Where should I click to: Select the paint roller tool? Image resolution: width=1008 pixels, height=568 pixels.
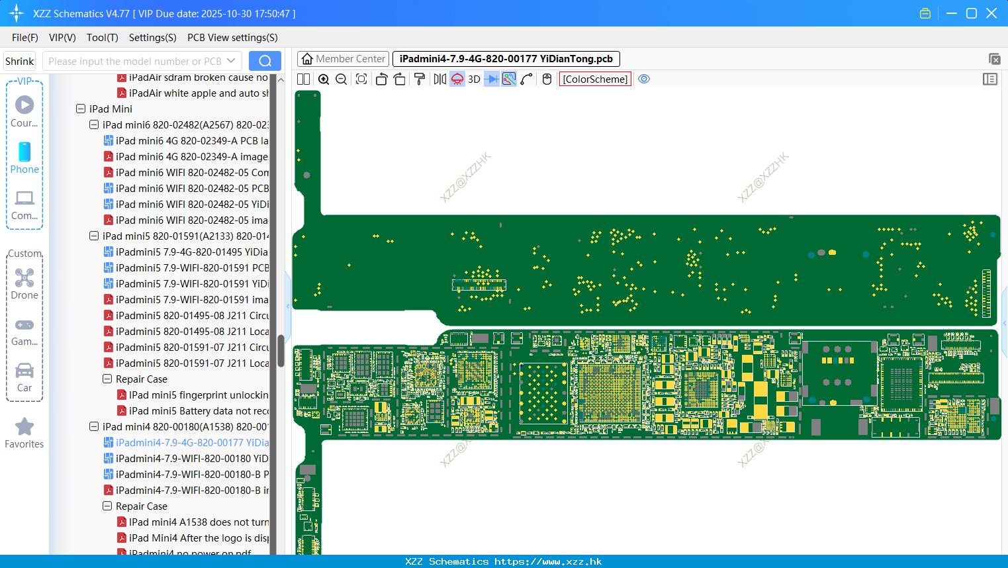tap(420, 79)
